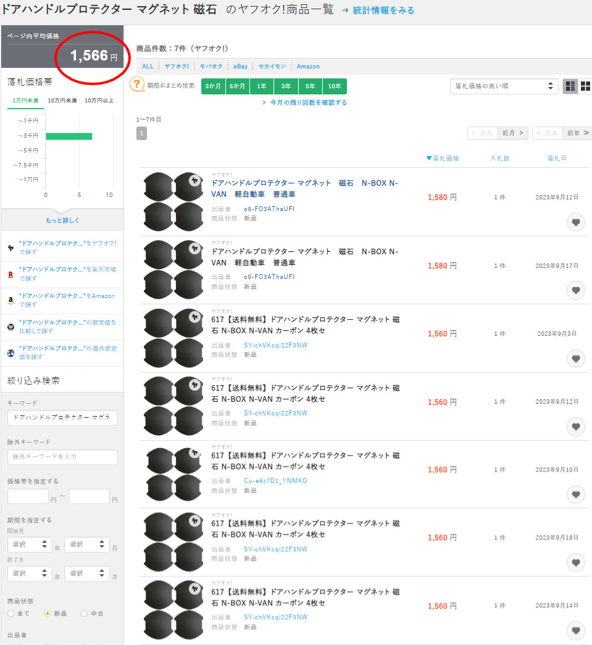Viewport: 592px width, 645px height.
Task: Click the 3か月 period search button
Action: click(x=213, y=86)
